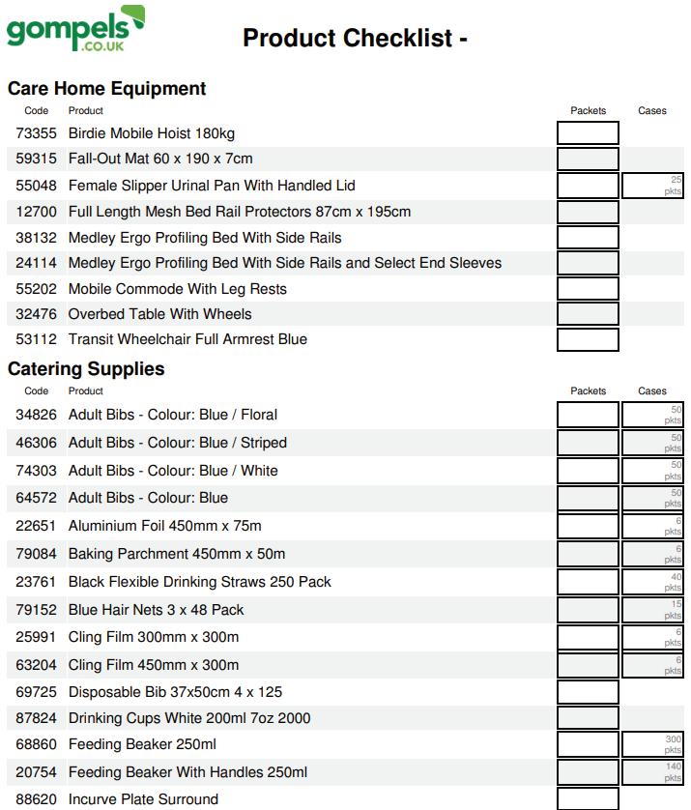Click Cases box for Blue Hair Nets
This screenshot has height=810, width=691.
(x=652, y=610)
